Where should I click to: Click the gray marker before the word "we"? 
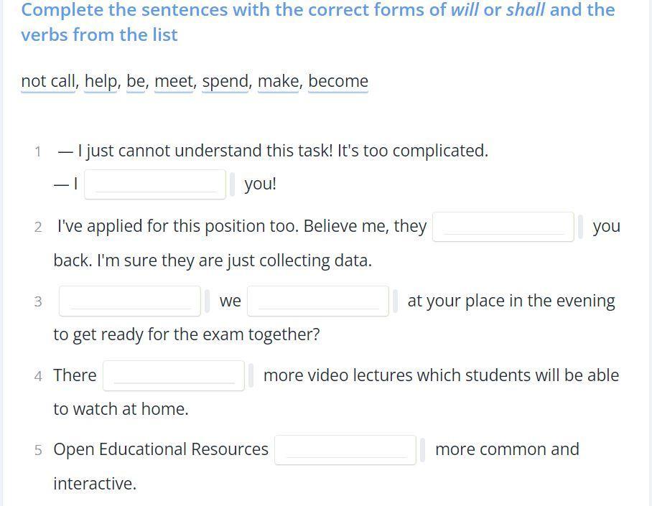point(207,301)
